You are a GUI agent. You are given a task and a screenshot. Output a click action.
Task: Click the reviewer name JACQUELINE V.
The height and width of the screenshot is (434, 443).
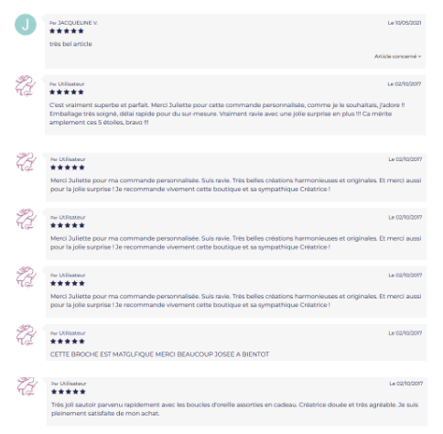pyautogui.click(x=78, y=23)
